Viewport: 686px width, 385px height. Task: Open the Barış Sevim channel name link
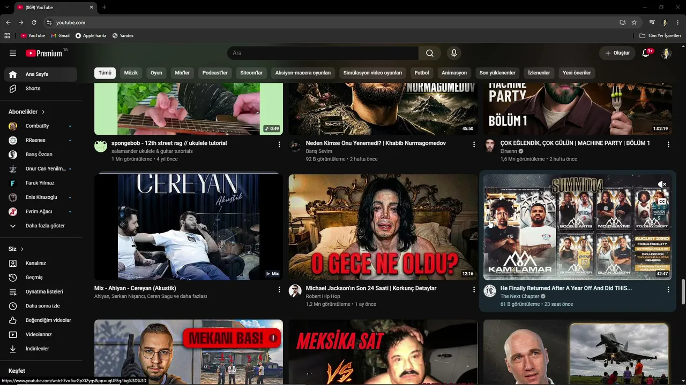pos(319,151)
